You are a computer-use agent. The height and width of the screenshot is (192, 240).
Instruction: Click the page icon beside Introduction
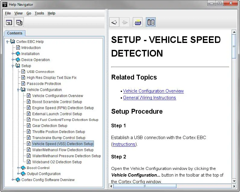[18, 47]
